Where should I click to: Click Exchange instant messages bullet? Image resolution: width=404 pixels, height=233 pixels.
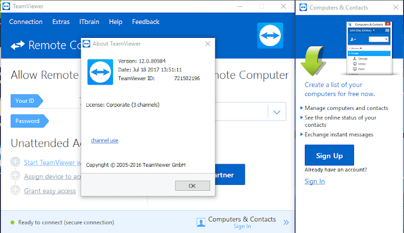pyautogui.click(x=339, y=134)
